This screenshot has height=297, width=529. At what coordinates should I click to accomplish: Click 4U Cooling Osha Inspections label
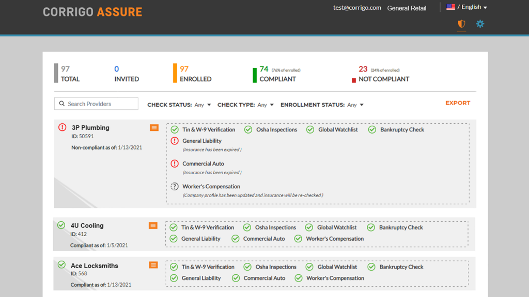275,227
